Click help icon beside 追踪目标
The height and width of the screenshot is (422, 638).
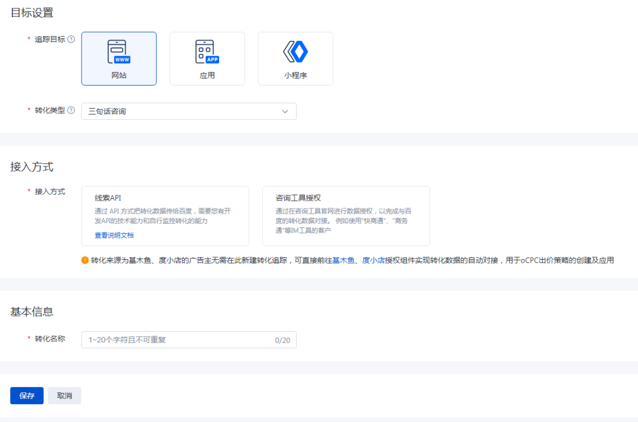click(71, 40)
